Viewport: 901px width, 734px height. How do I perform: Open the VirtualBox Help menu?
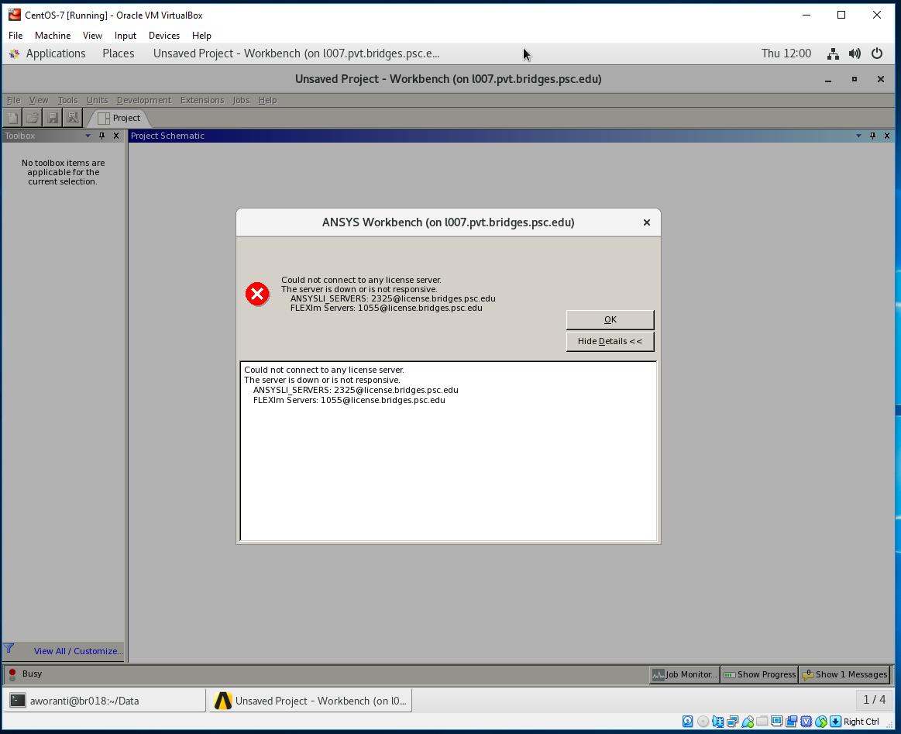coord(201,36)
